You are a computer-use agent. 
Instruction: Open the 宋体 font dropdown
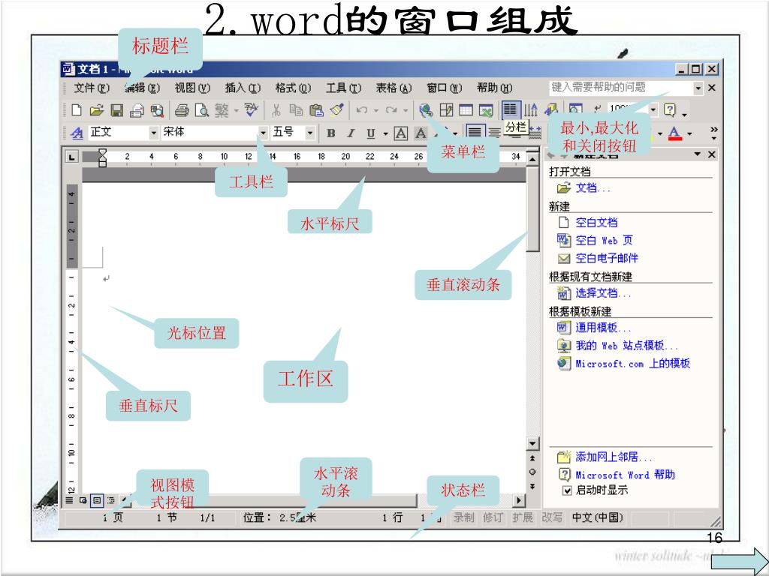coord(264,132)
